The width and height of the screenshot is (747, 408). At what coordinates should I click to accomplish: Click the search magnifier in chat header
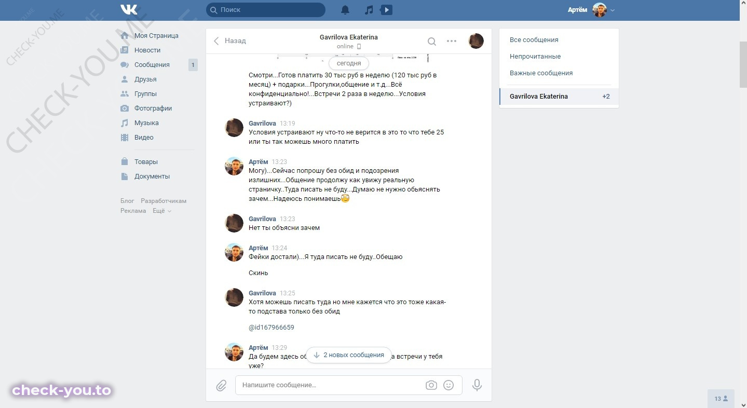click(431, 42)
